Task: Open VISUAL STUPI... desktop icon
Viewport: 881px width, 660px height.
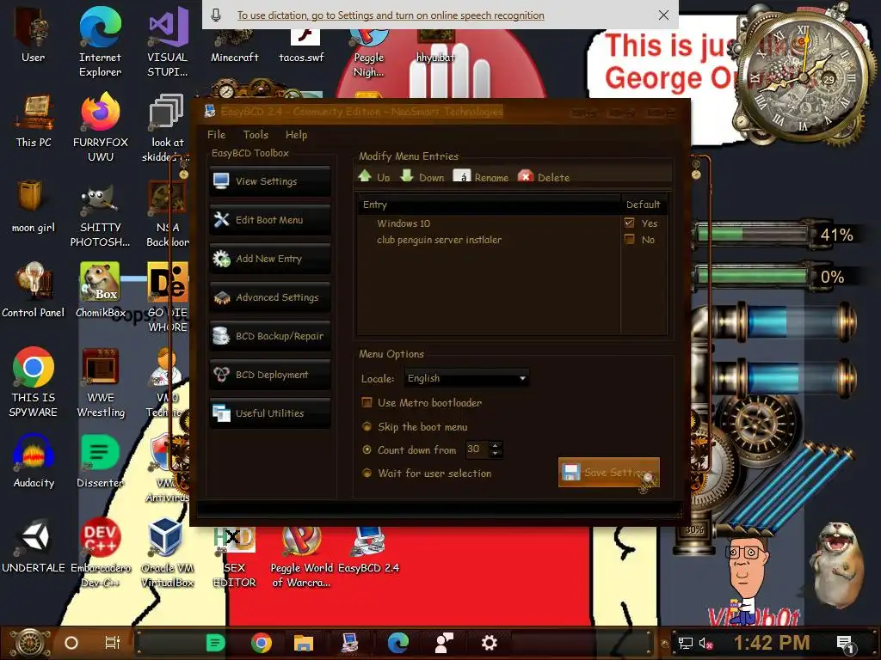Action: click(x=168, y=40)
